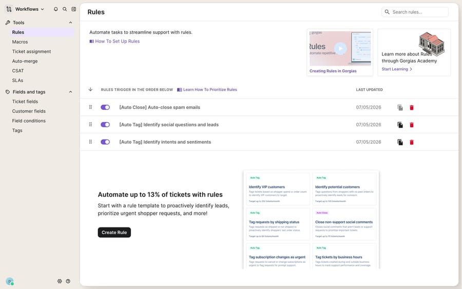Select Close non-support social comments template
462x289 pixels.
(344, 224)
